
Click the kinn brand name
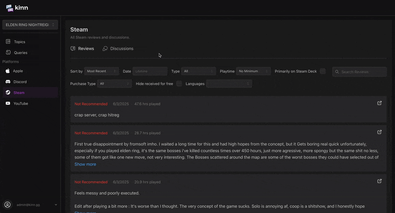point(21,8)
